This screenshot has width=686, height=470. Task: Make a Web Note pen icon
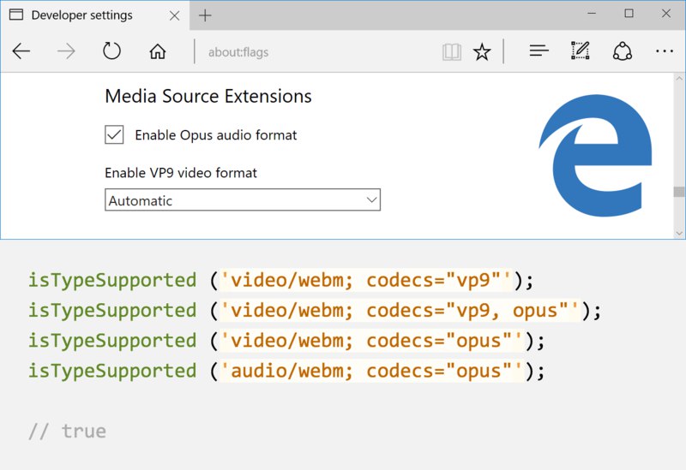coord(581,51)
